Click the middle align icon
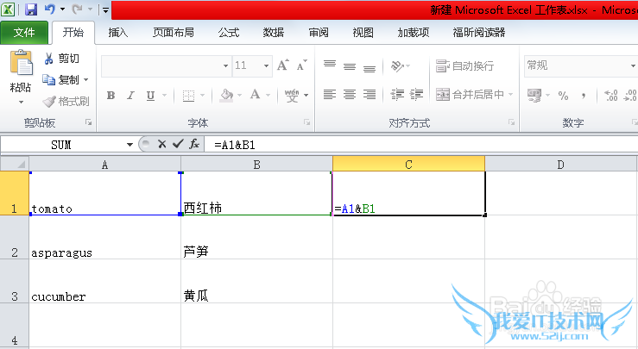638x349 pixels. click(x=350, y=65)
